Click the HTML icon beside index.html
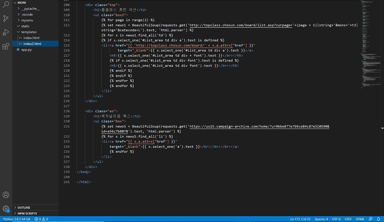Viewport: 384px width, 222px height. pyautogui.click(x=20, y=38)
